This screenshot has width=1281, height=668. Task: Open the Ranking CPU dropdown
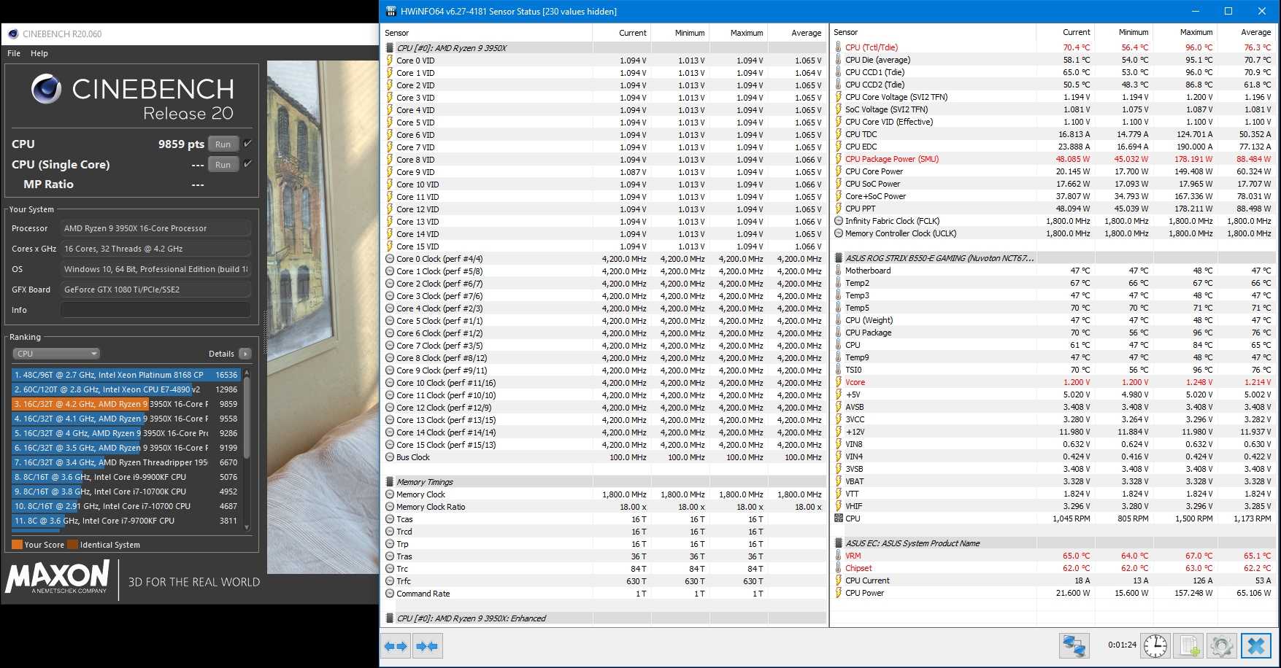(x=55, y=354)
